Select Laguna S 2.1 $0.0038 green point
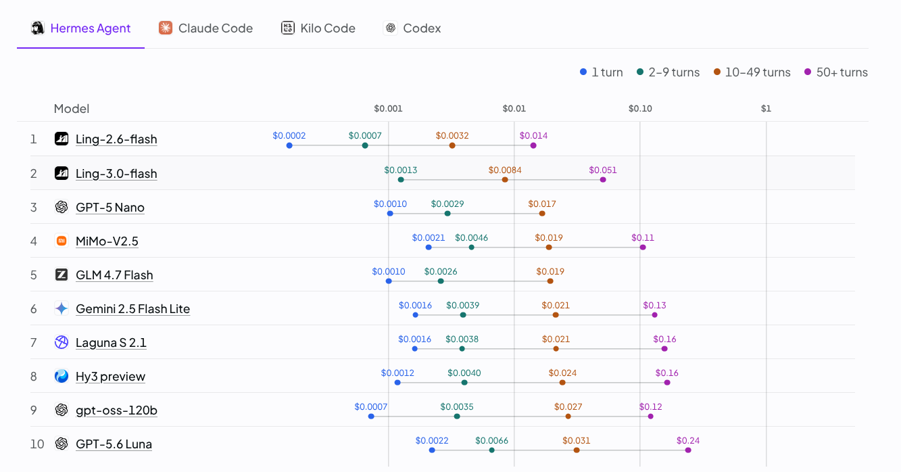This screenshot has height=472, width=901. (x=462, y=348)
